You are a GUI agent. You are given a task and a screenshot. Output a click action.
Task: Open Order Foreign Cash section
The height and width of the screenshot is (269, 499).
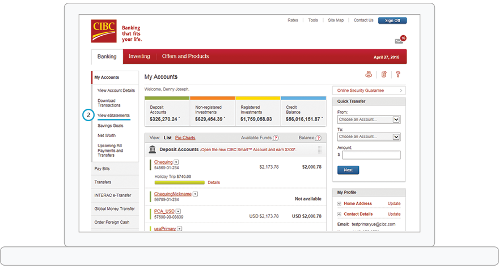(x=115, y=222)
